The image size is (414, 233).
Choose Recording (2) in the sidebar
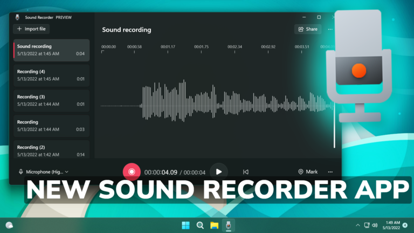click(51, 150)
